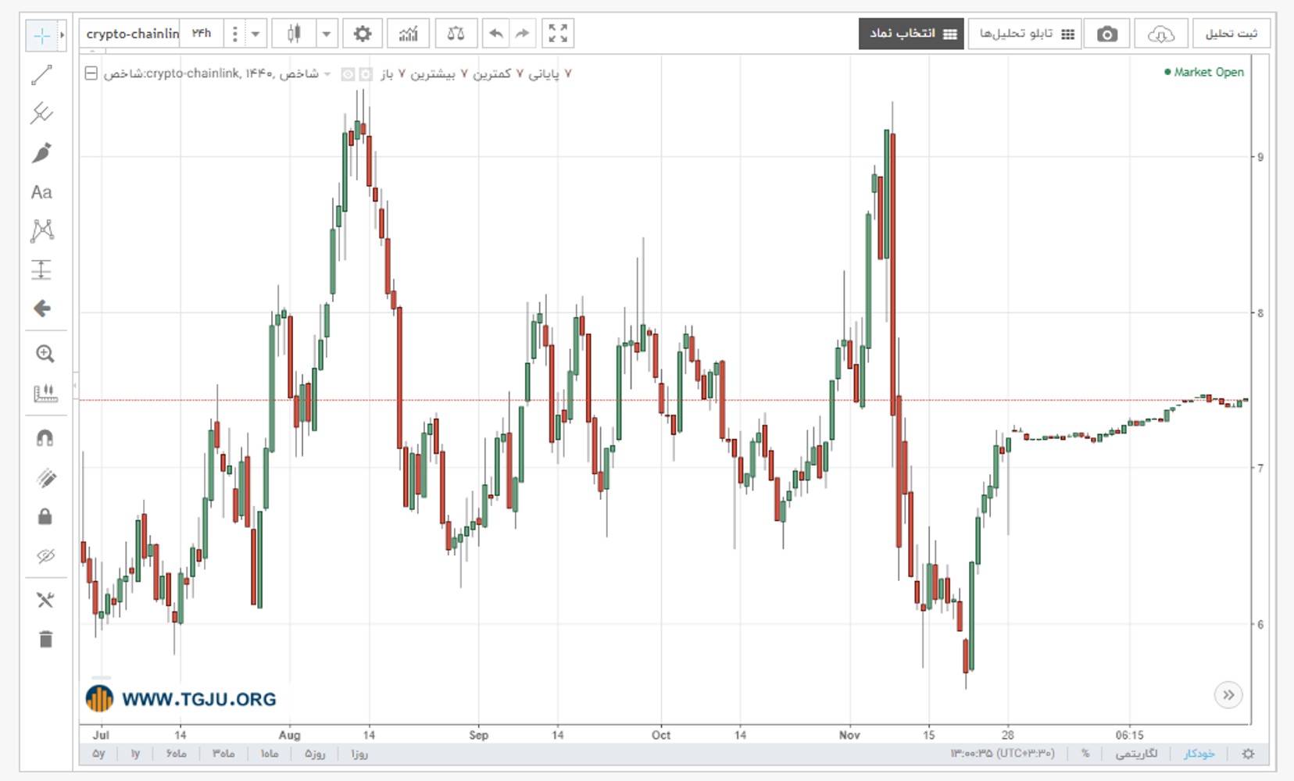Select the crosshair cursor tool
1294x781 pixels.
[x=41, y=35]
